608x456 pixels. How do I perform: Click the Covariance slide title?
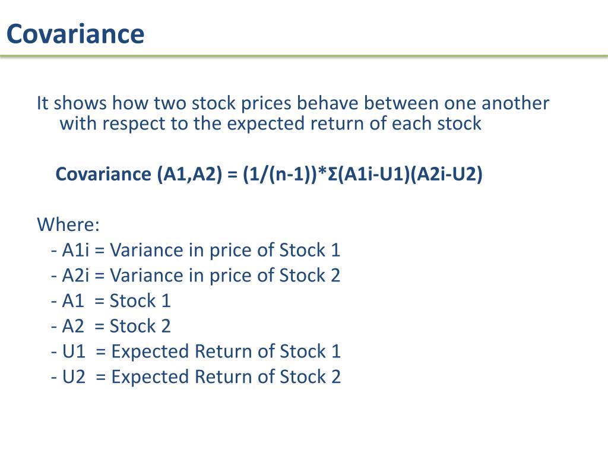[x=75, y=34]
